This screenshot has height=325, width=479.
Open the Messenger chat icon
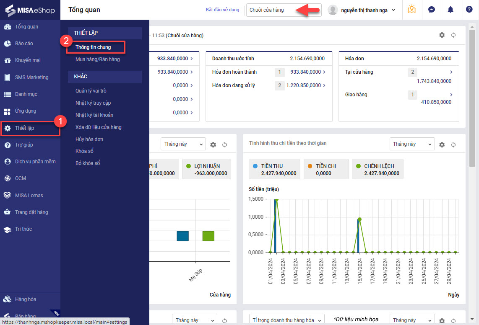click(x=431, y=10)
